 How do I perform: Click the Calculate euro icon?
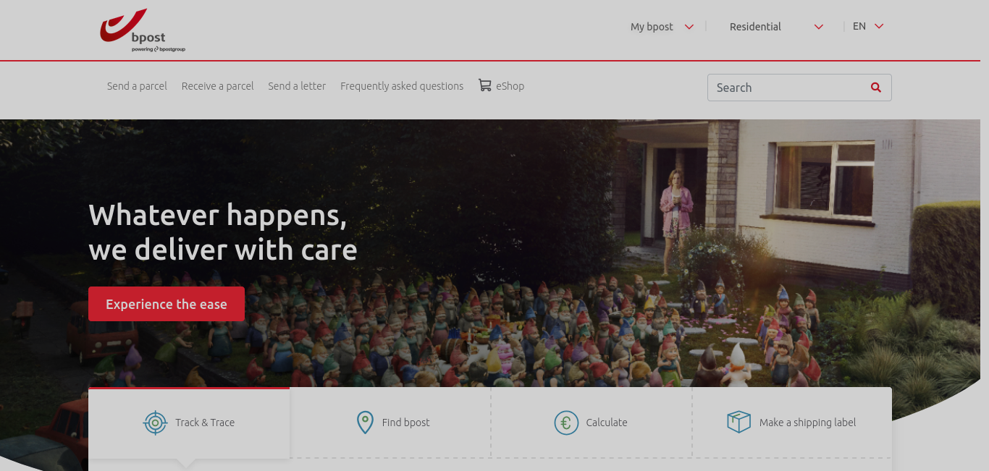tap(566, 423)
